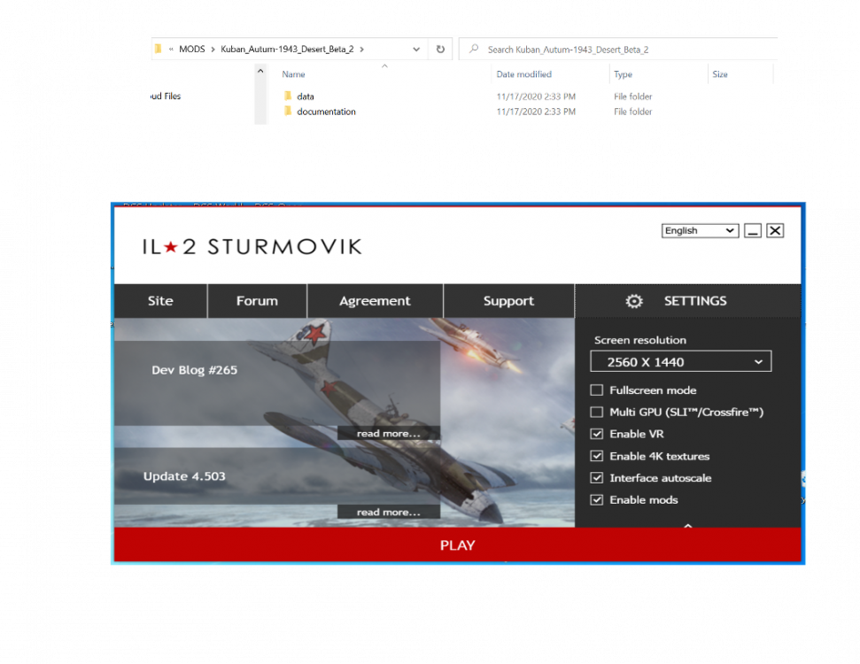Image resolution: width=860 pixels, height=664 pixels.
Task: Click the folder icon in address bar
Action: coord(157,50)
